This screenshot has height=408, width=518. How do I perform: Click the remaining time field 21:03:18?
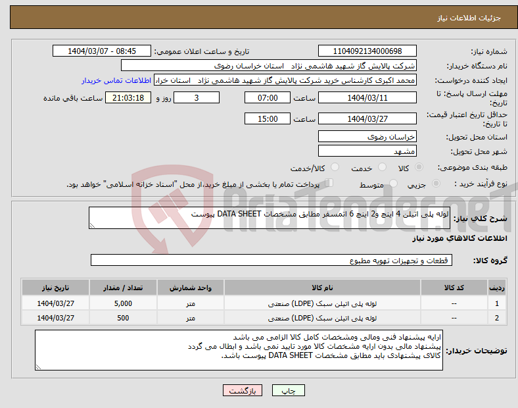pyautogui.click(x=128, y=98)
